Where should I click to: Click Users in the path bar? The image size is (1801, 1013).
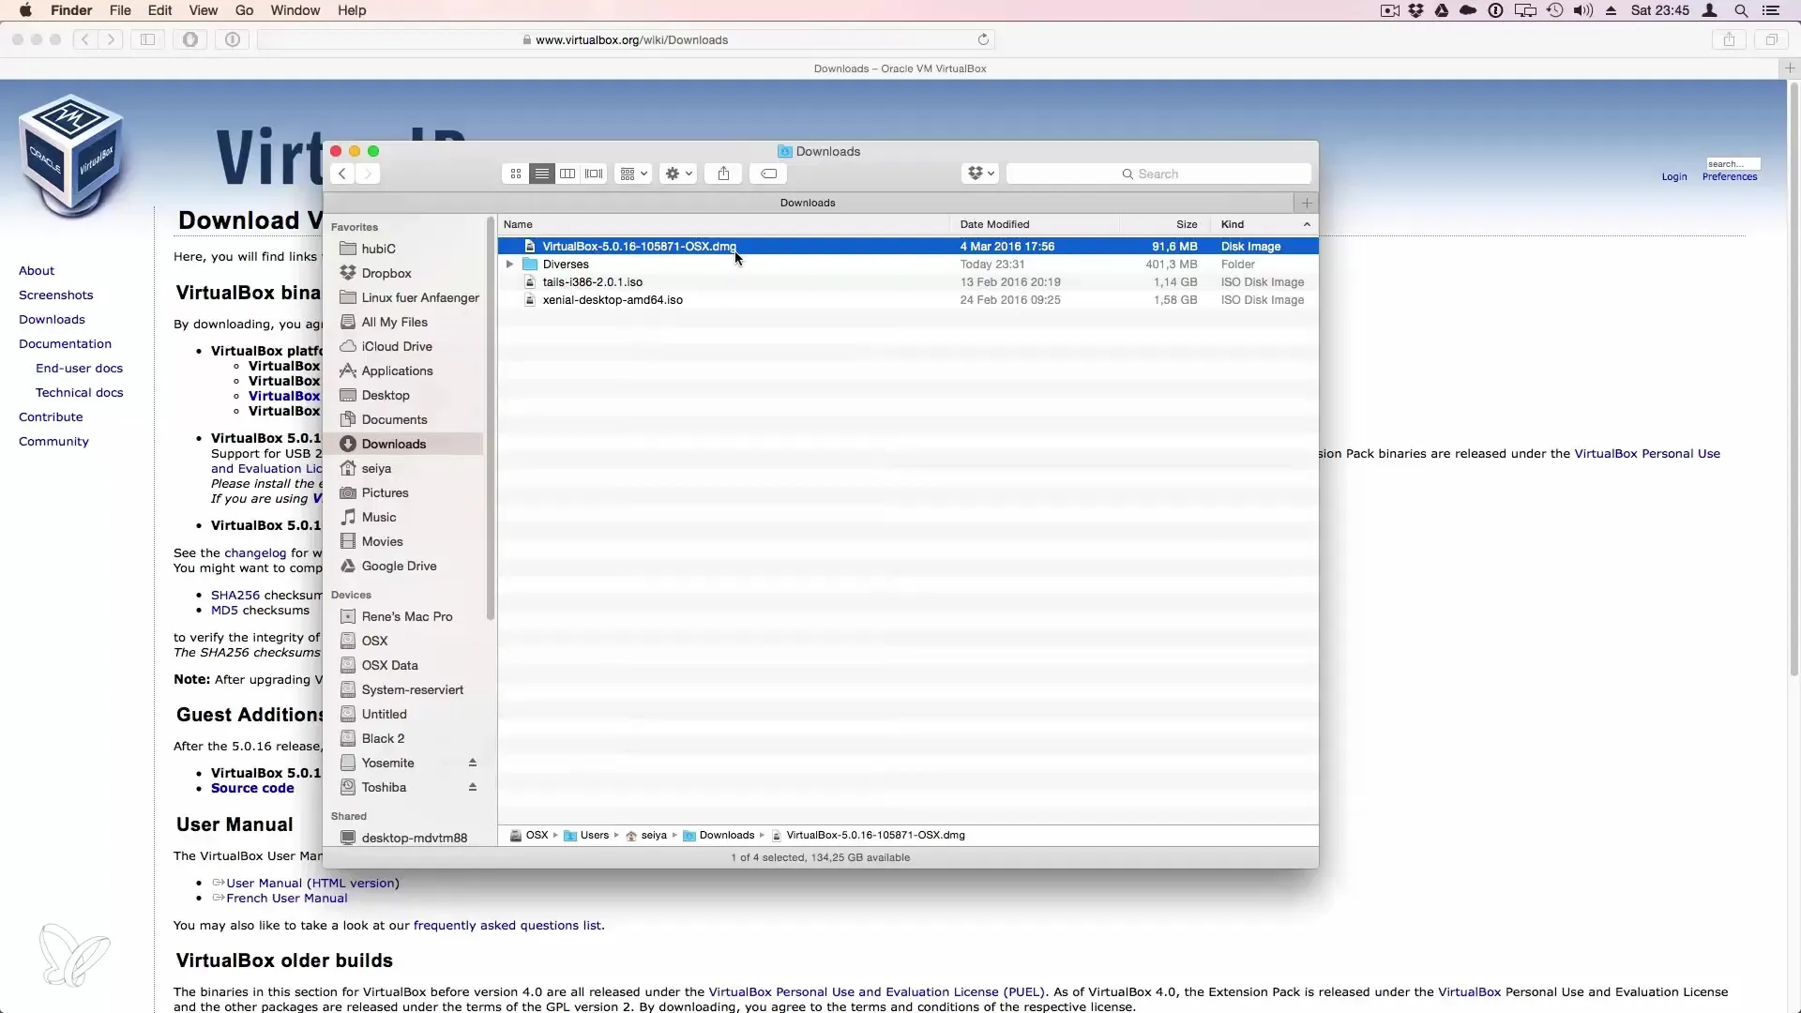tap(586, 835)
